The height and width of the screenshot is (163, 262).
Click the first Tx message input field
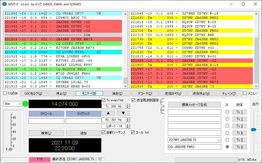[194, 112]
